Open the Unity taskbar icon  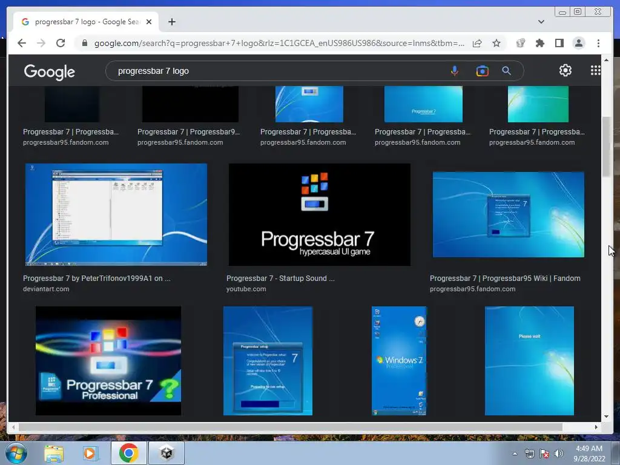[166, 453]
